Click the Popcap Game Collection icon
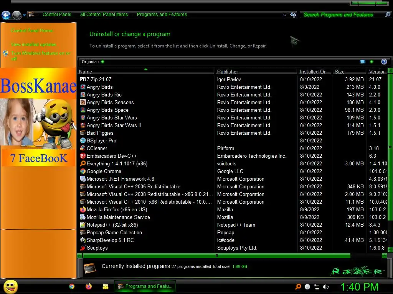Image resolution: width=393 pixels, height=294 pixels. coord(83,232)
